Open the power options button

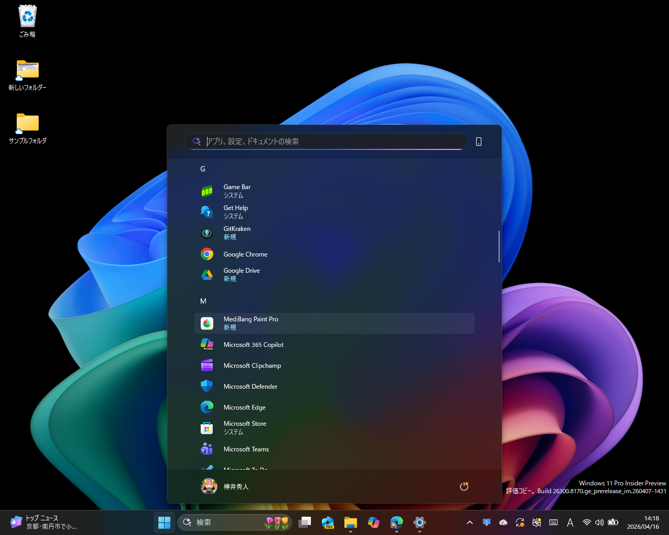click(464, 486)
